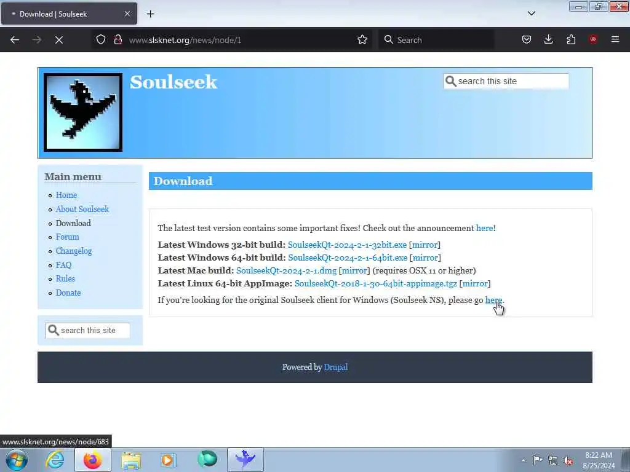The width and height of the screenshot is (630, 472).
Task: Click the Soulseek site title
Action: 173,82
